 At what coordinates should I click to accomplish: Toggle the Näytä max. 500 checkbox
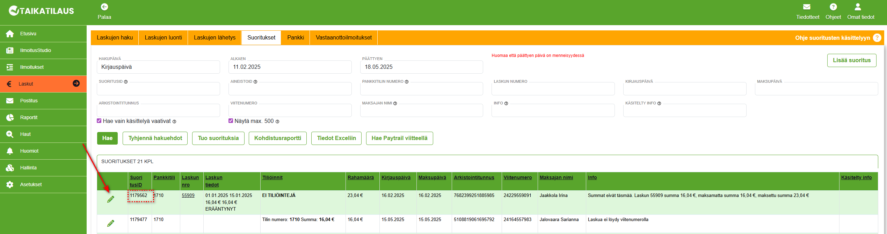[x=231, y=121]
